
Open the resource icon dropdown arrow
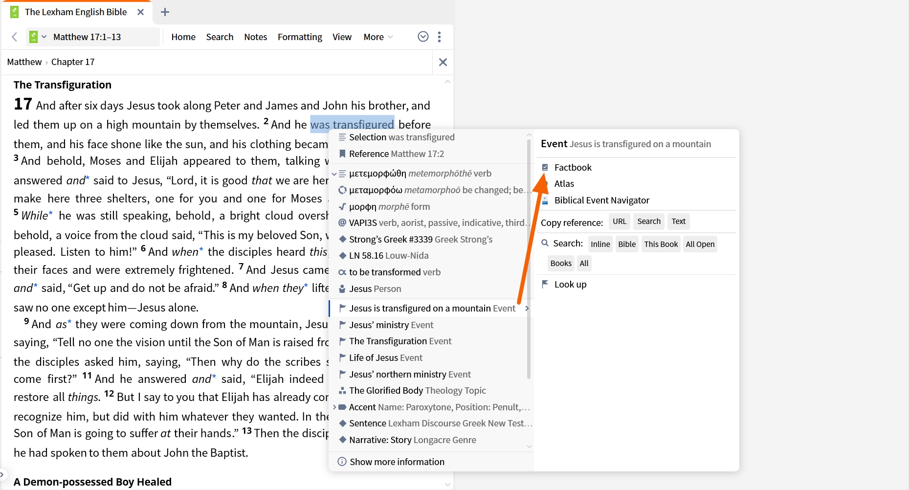[44, 37]
